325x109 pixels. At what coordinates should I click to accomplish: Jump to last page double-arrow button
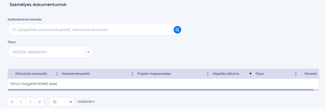(39, 102)
